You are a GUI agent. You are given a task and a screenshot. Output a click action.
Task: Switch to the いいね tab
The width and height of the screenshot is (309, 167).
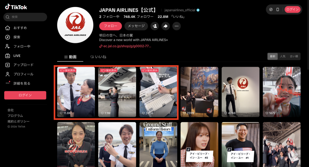tap(98, 57)
